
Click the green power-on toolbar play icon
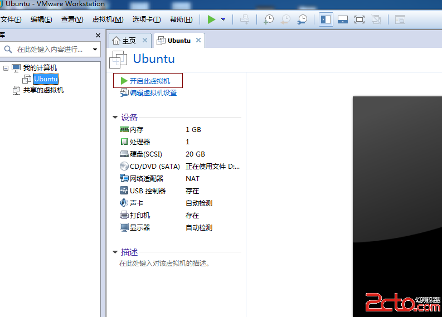coord(211,19)
